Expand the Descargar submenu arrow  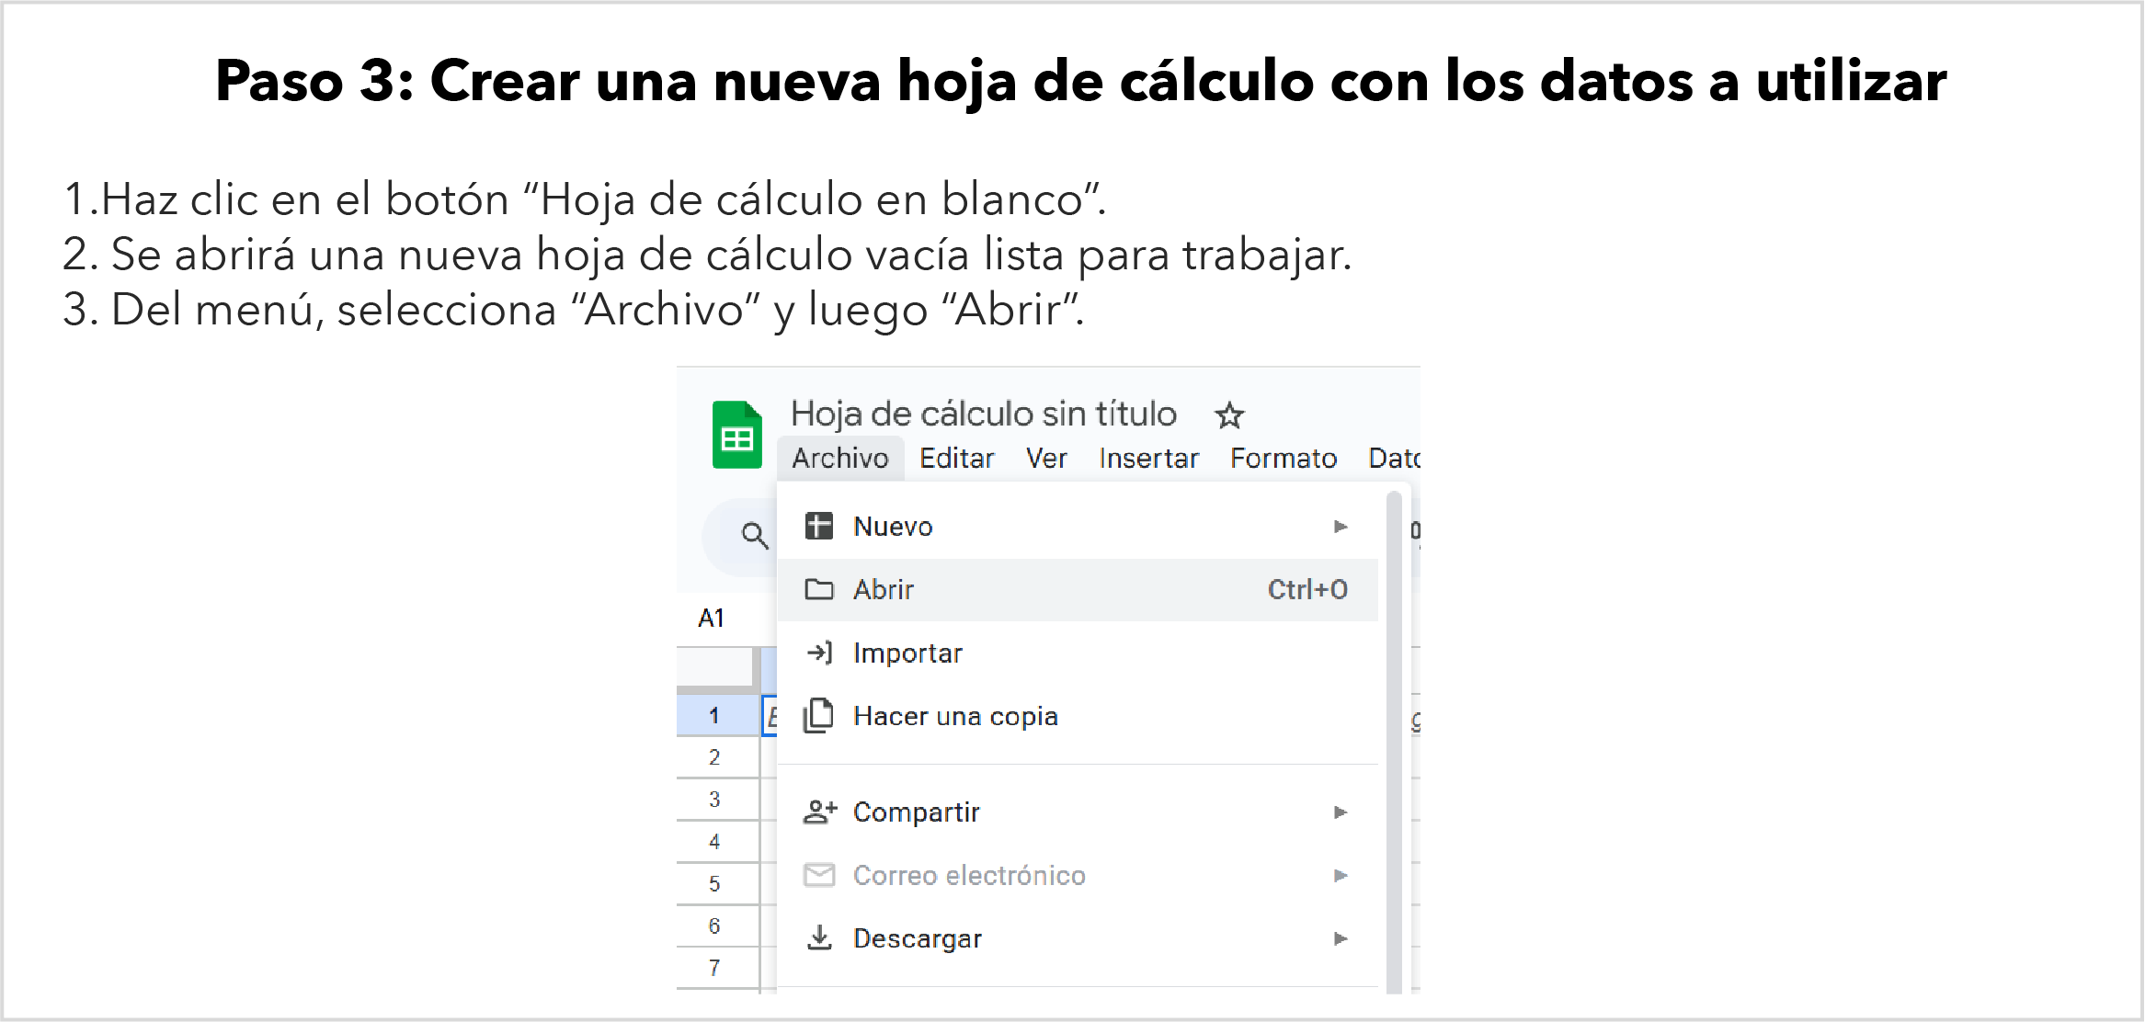[x=1341, y=938]
